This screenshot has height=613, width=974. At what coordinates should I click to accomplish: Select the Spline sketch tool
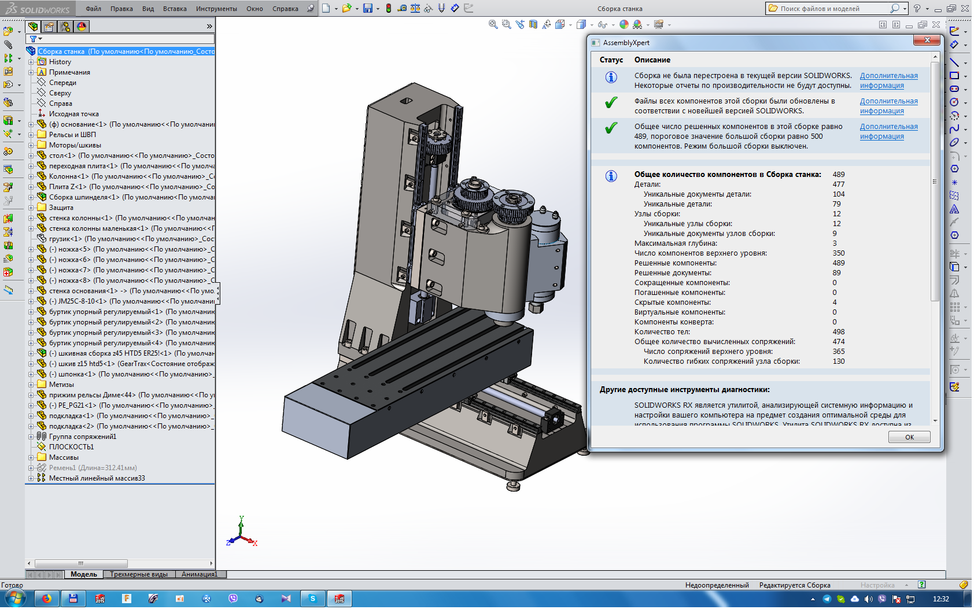[954, 129]
